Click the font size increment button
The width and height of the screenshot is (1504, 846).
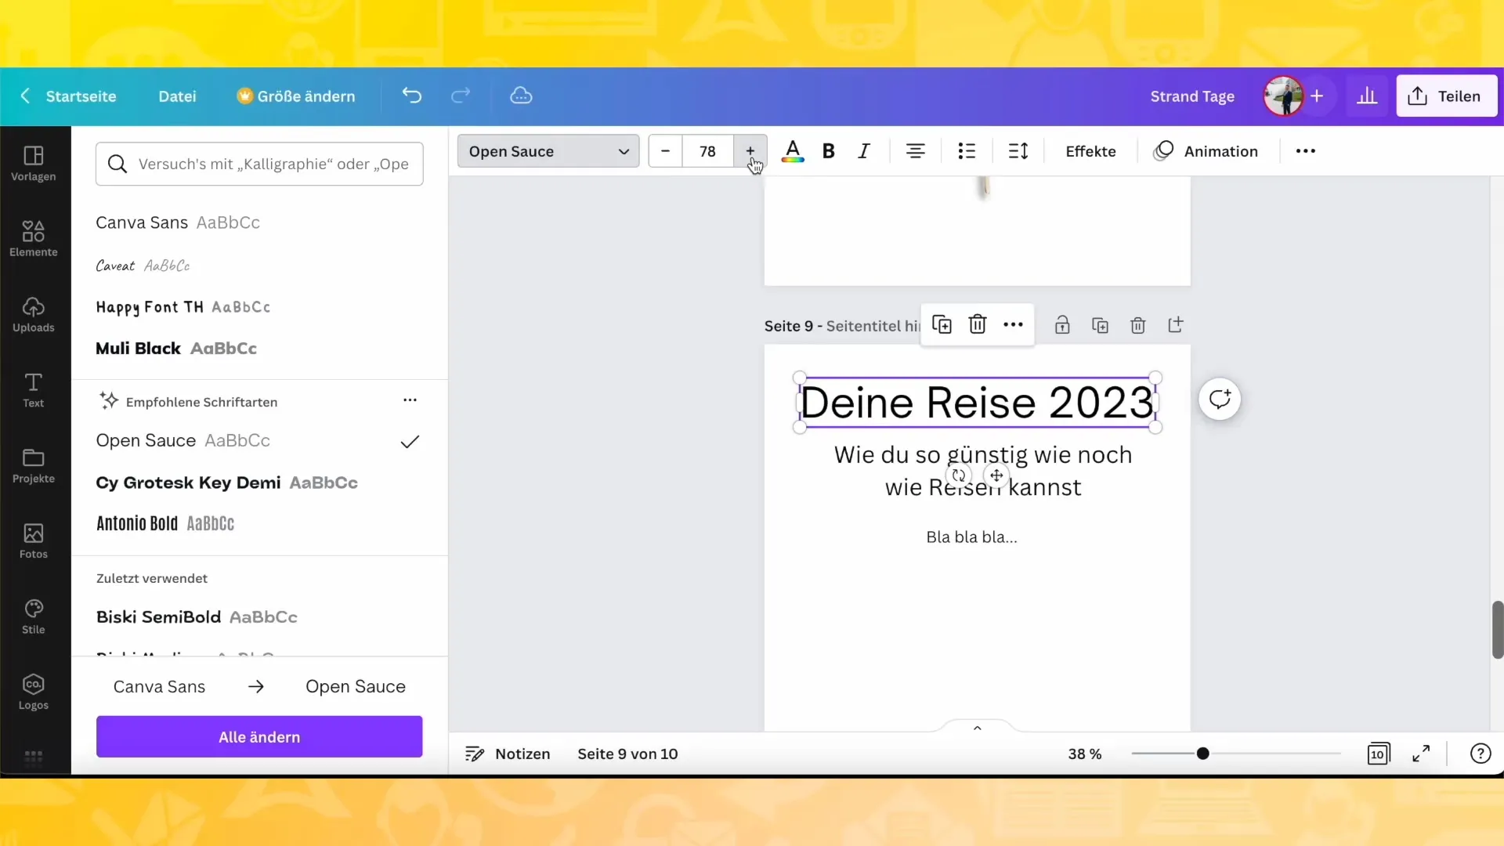point(750,151)
